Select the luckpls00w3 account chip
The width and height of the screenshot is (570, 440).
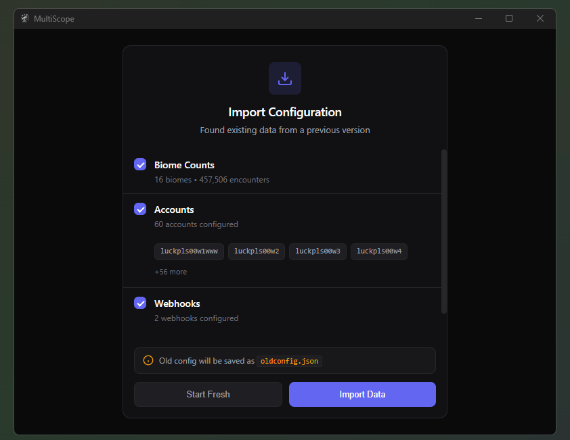click(x=317, y=251)
